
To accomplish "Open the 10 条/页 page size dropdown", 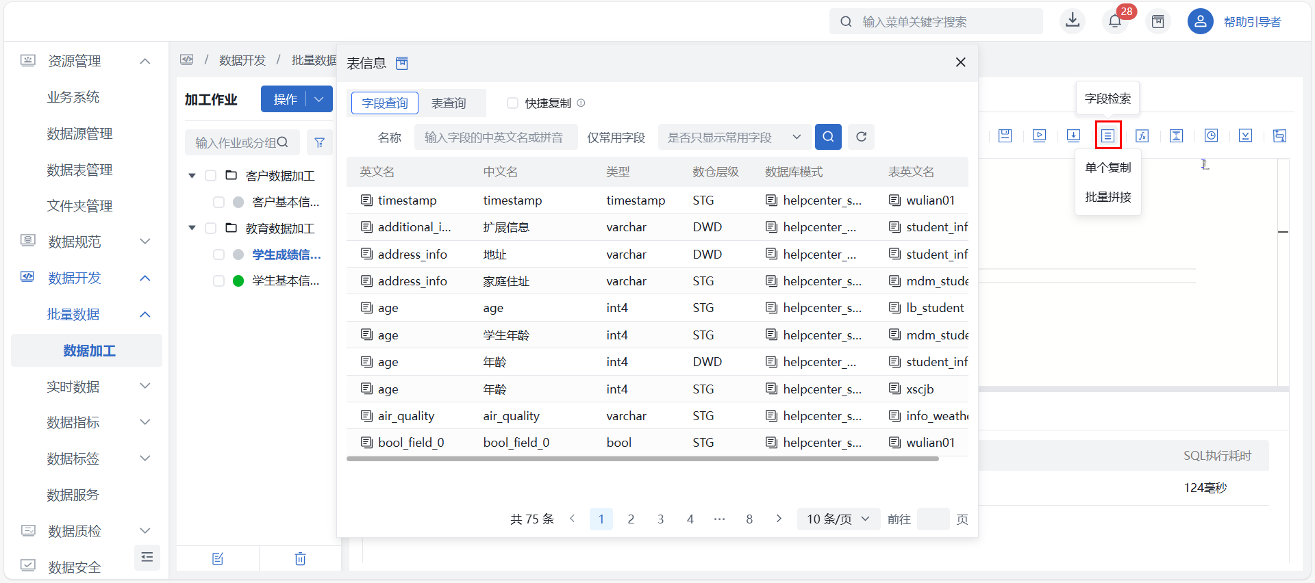I will click(838, 519).
